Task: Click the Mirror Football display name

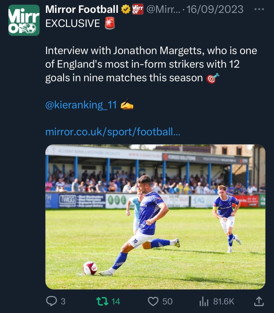Action: pos(82,9)
